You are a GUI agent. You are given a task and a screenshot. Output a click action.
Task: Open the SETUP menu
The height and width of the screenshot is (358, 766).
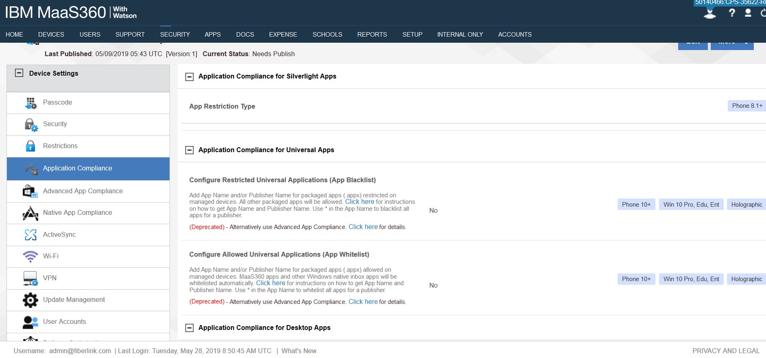pyautogui.click(x=412, y=35)
